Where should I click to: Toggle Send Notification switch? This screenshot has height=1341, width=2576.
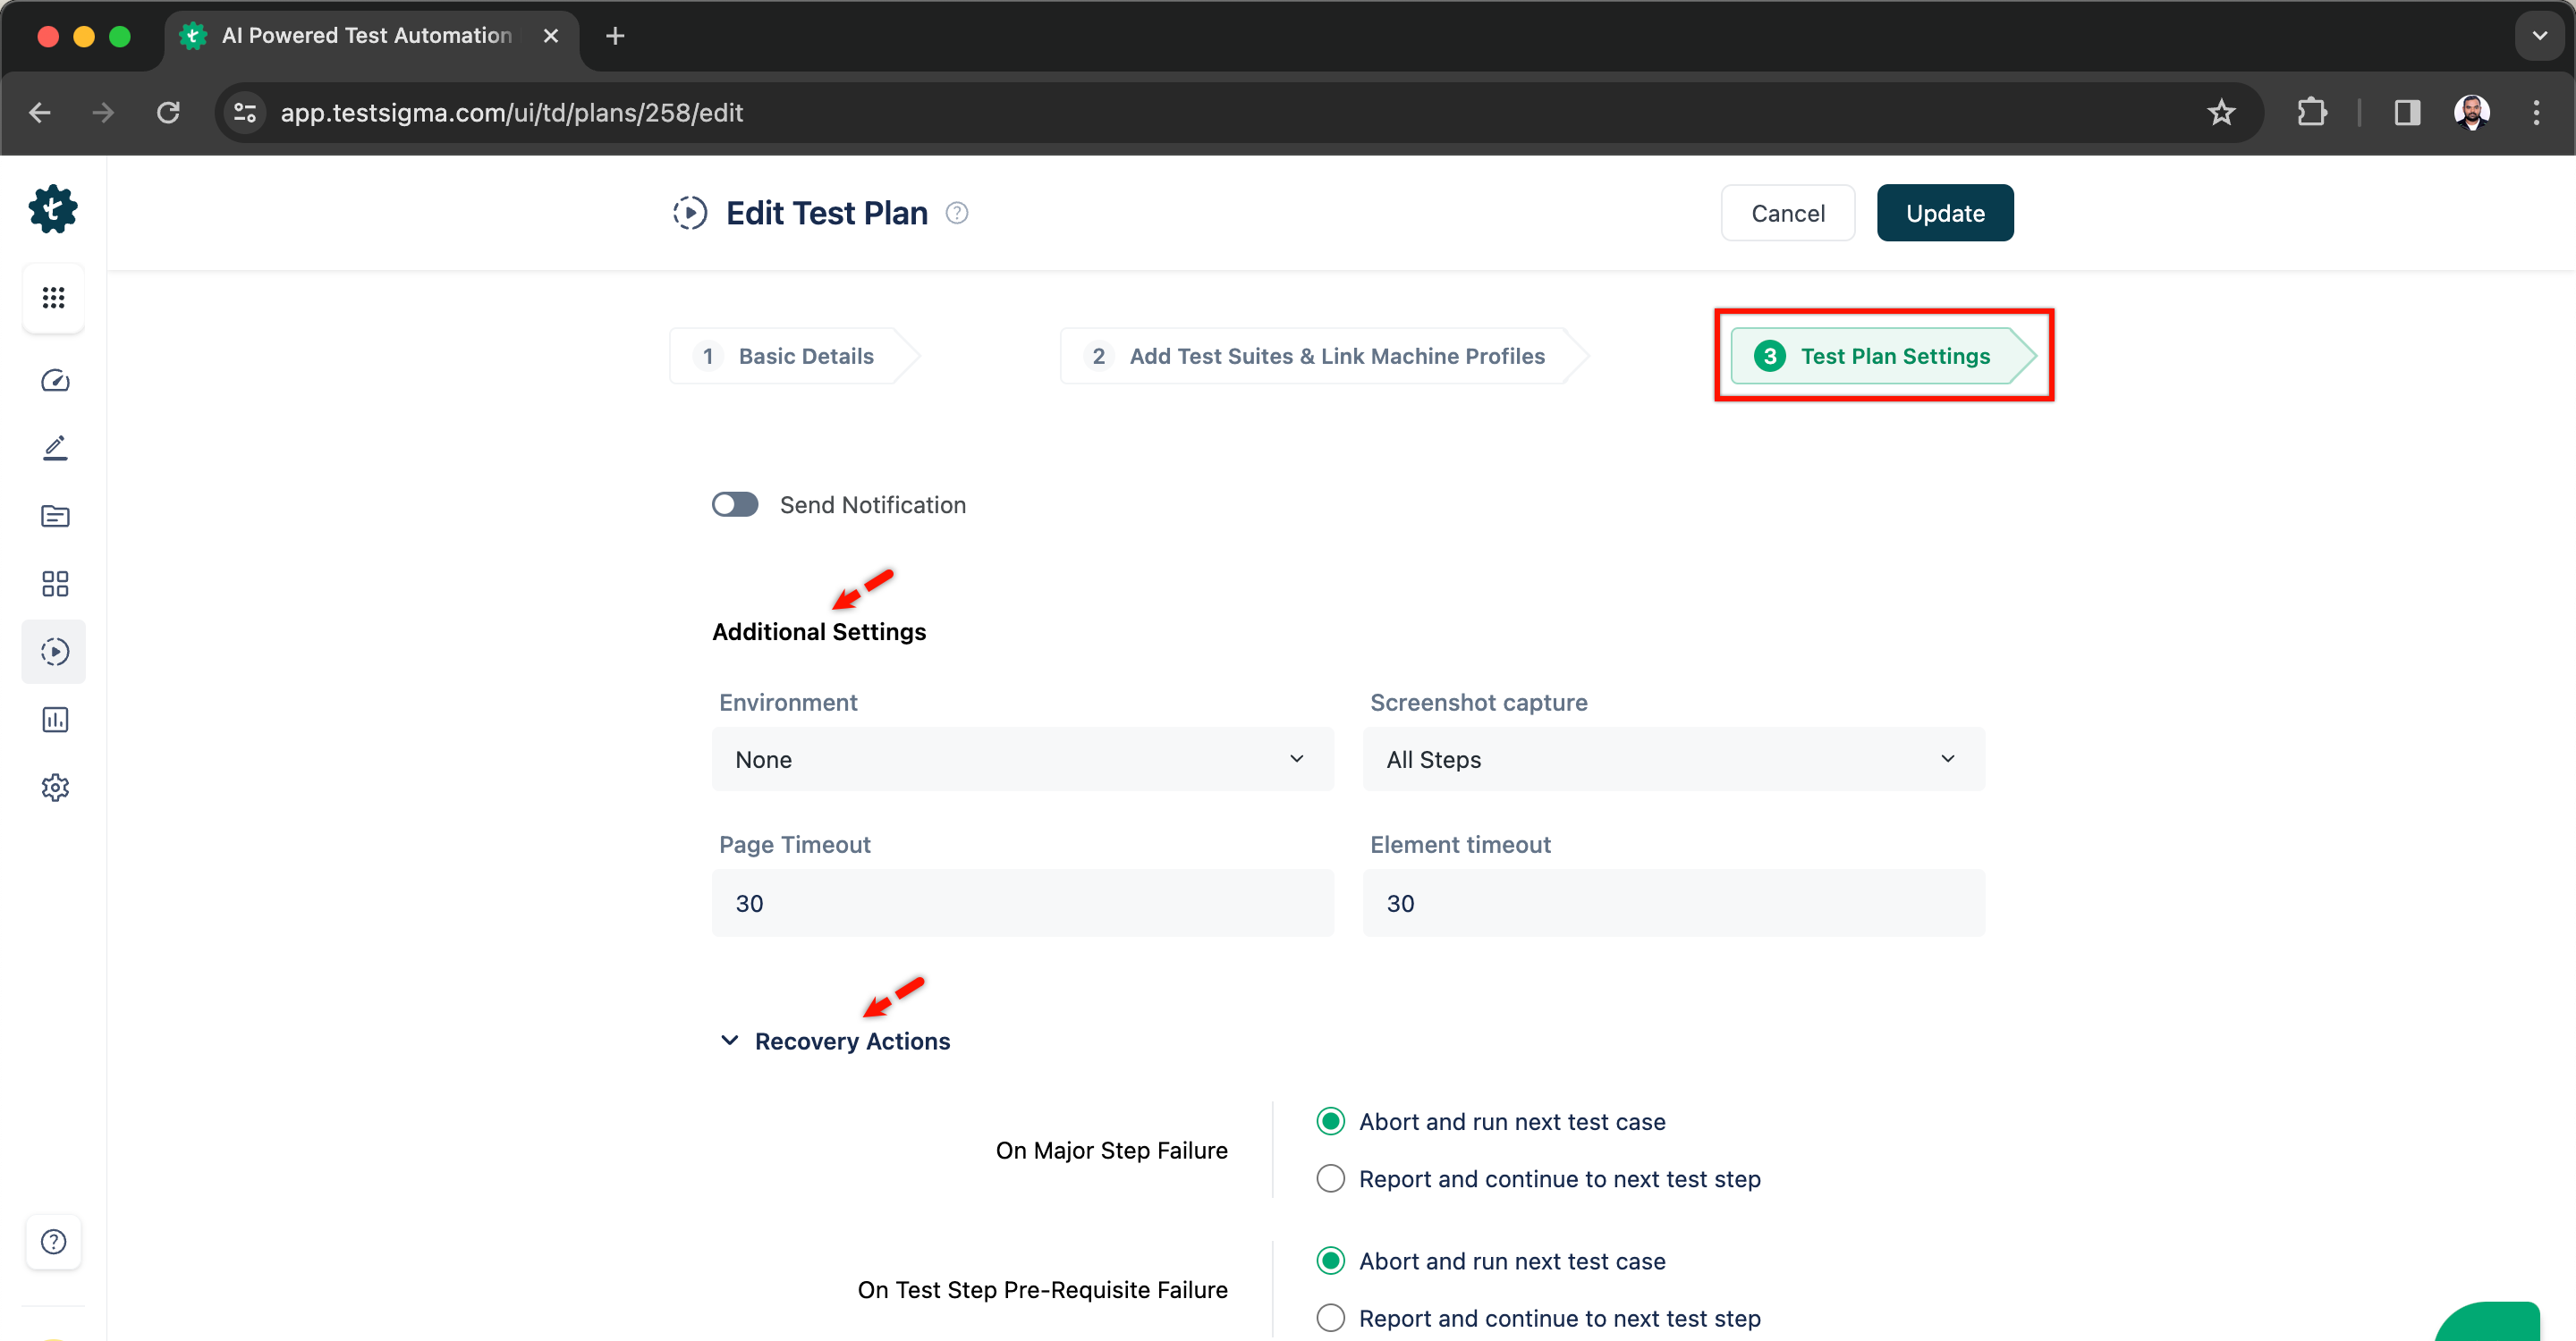735,504
